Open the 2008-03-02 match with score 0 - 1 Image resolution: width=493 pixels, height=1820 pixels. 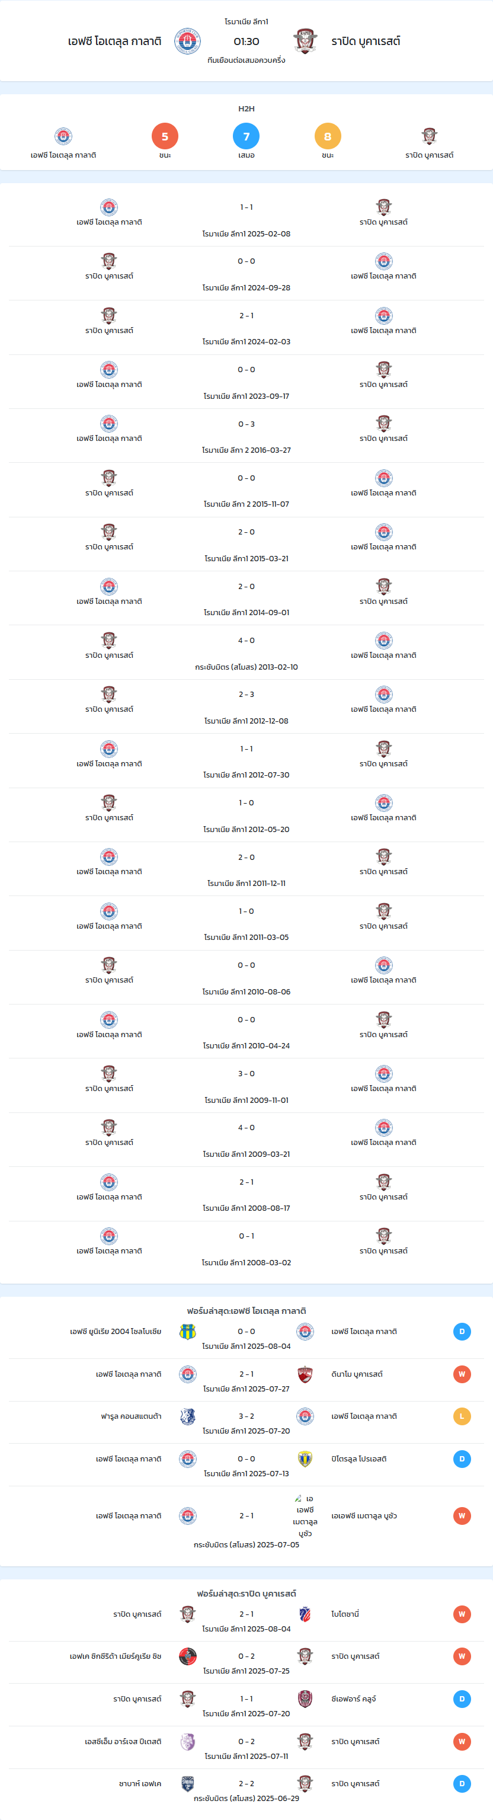tap(246, 1249)
